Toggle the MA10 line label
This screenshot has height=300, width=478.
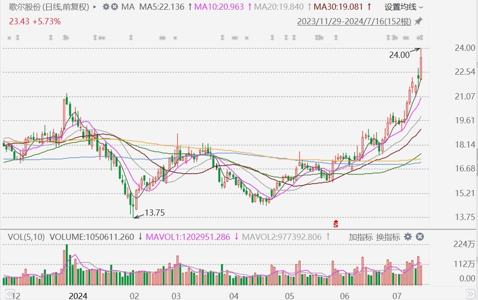[219, 7]
